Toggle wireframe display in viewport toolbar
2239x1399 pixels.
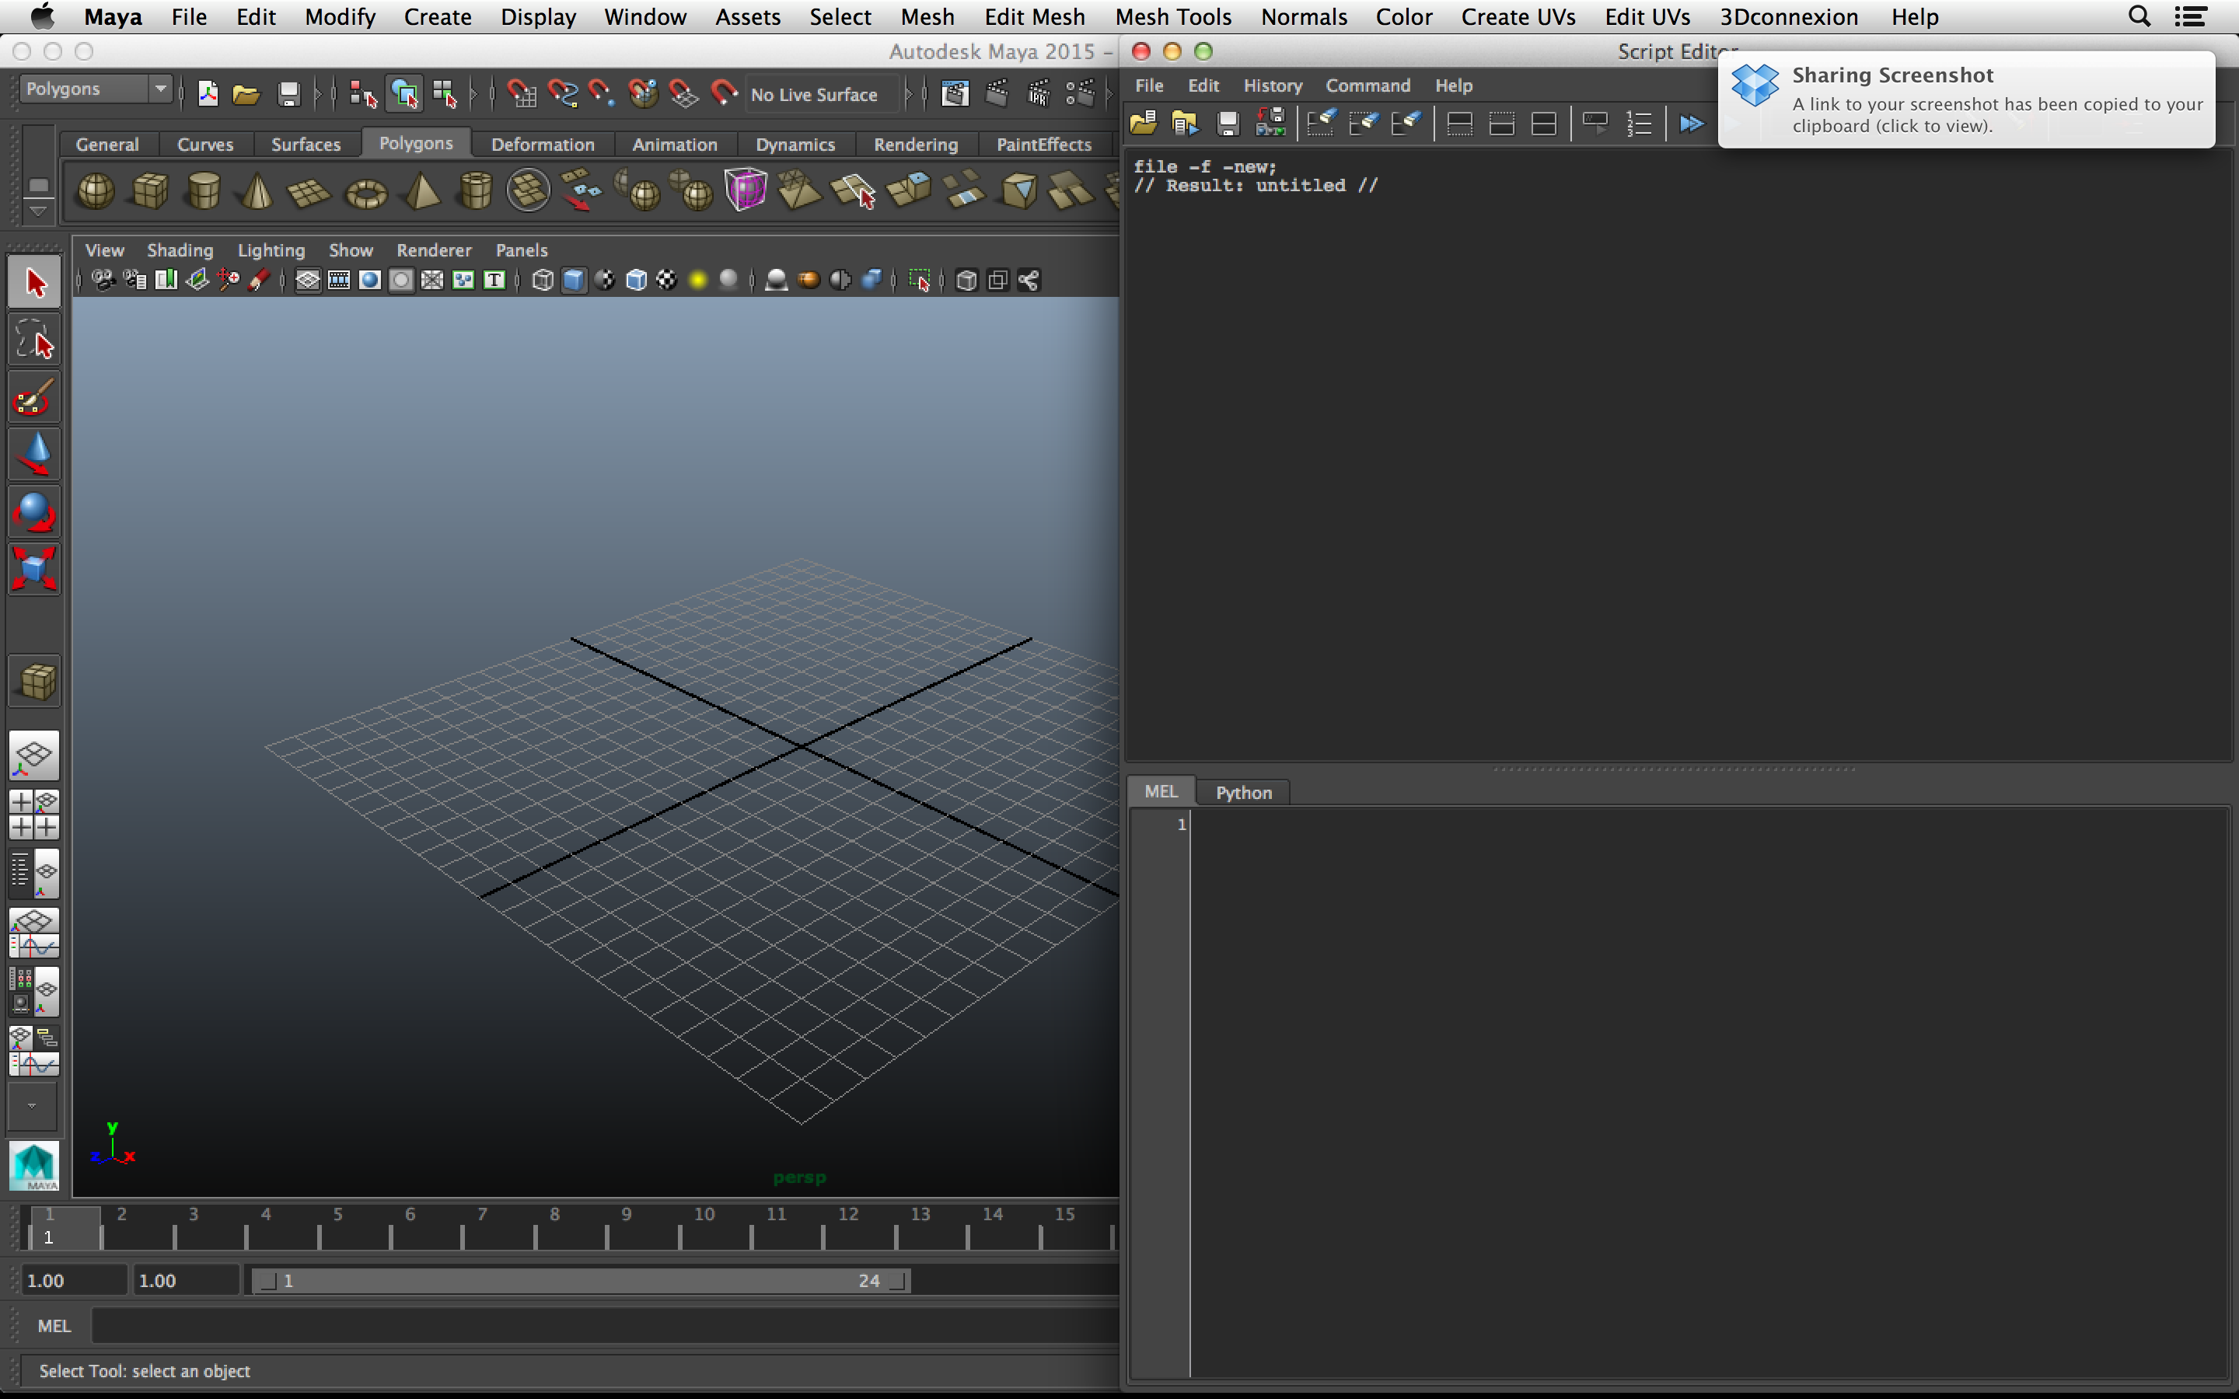[543, 281]
